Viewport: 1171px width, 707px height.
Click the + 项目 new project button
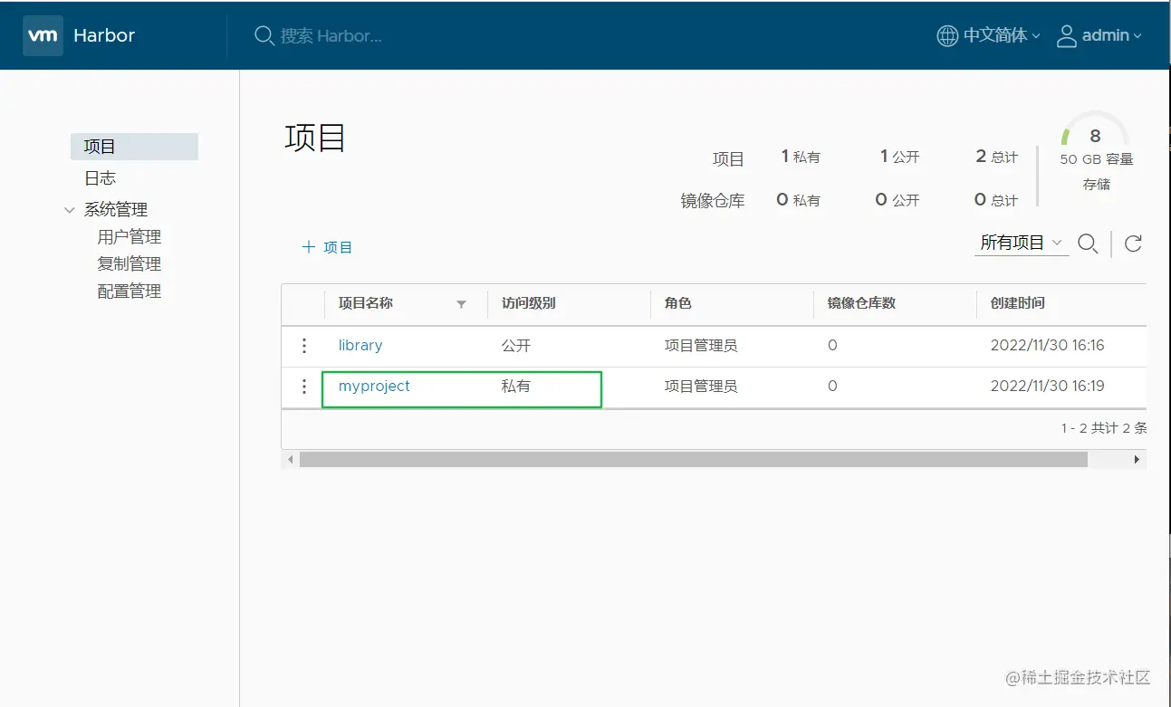327,247
